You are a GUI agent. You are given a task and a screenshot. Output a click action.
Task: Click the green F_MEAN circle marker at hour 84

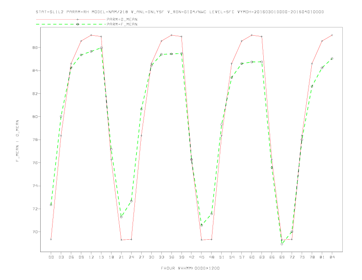(x=332, y=59)
